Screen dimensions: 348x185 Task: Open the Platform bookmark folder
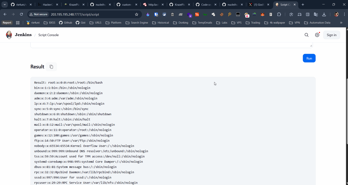pyautogui.click(x=113, y=23)
